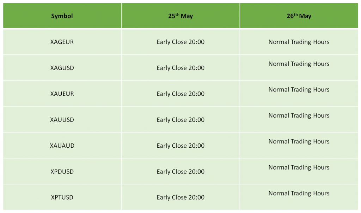Select XAUEUR Normal Trading Hours cell
The image size is (361, 213).
coord(299,94)
